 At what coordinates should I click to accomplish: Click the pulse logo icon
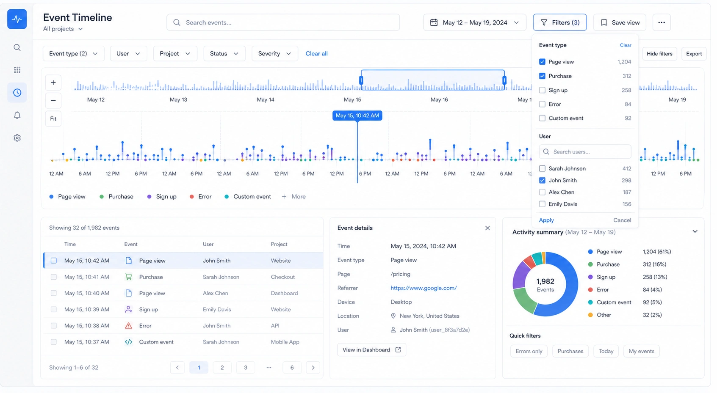17,19
